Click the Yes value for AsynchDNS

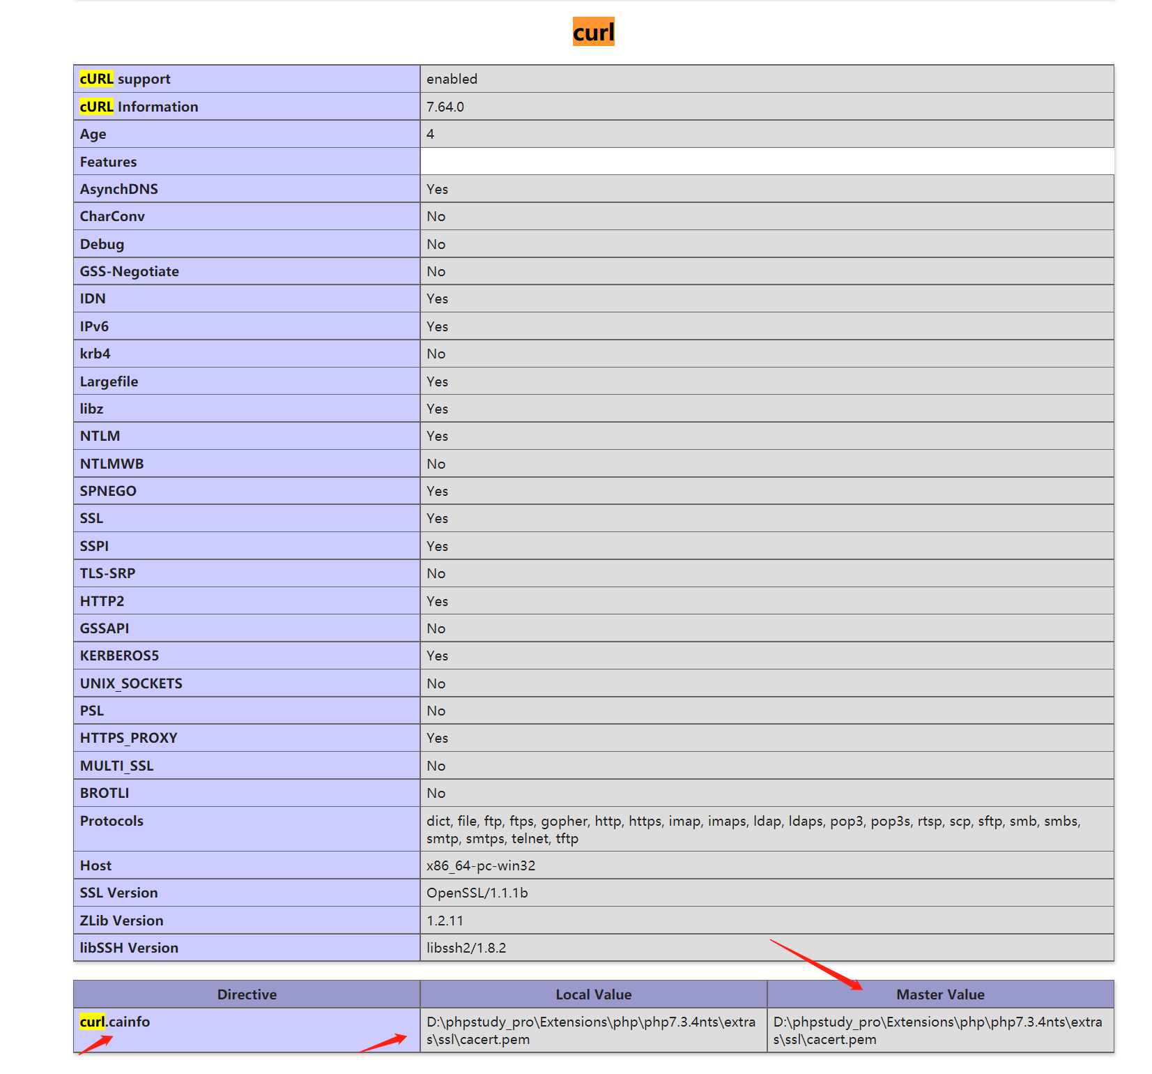(x=437, y=189)
